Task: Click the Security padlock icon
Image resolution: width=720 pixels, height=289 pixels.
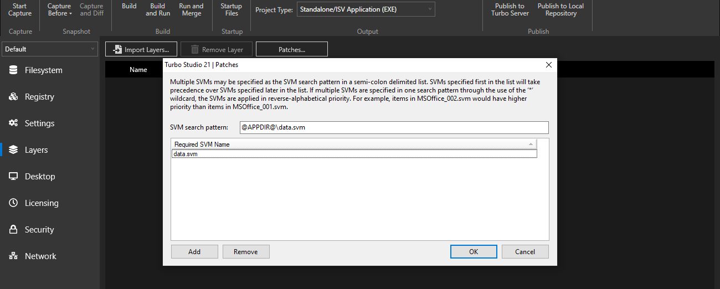Action: click(14, 230)
